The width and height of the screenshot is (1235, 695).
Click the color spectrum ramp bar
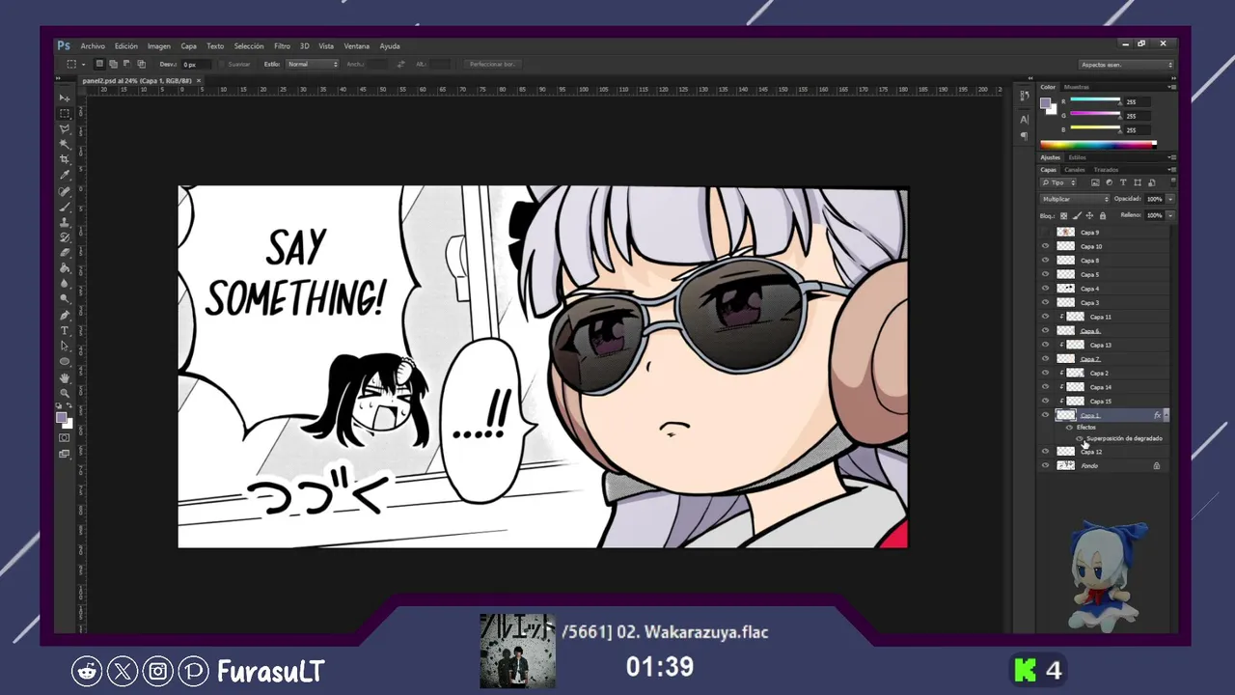tap(1098, 145)
